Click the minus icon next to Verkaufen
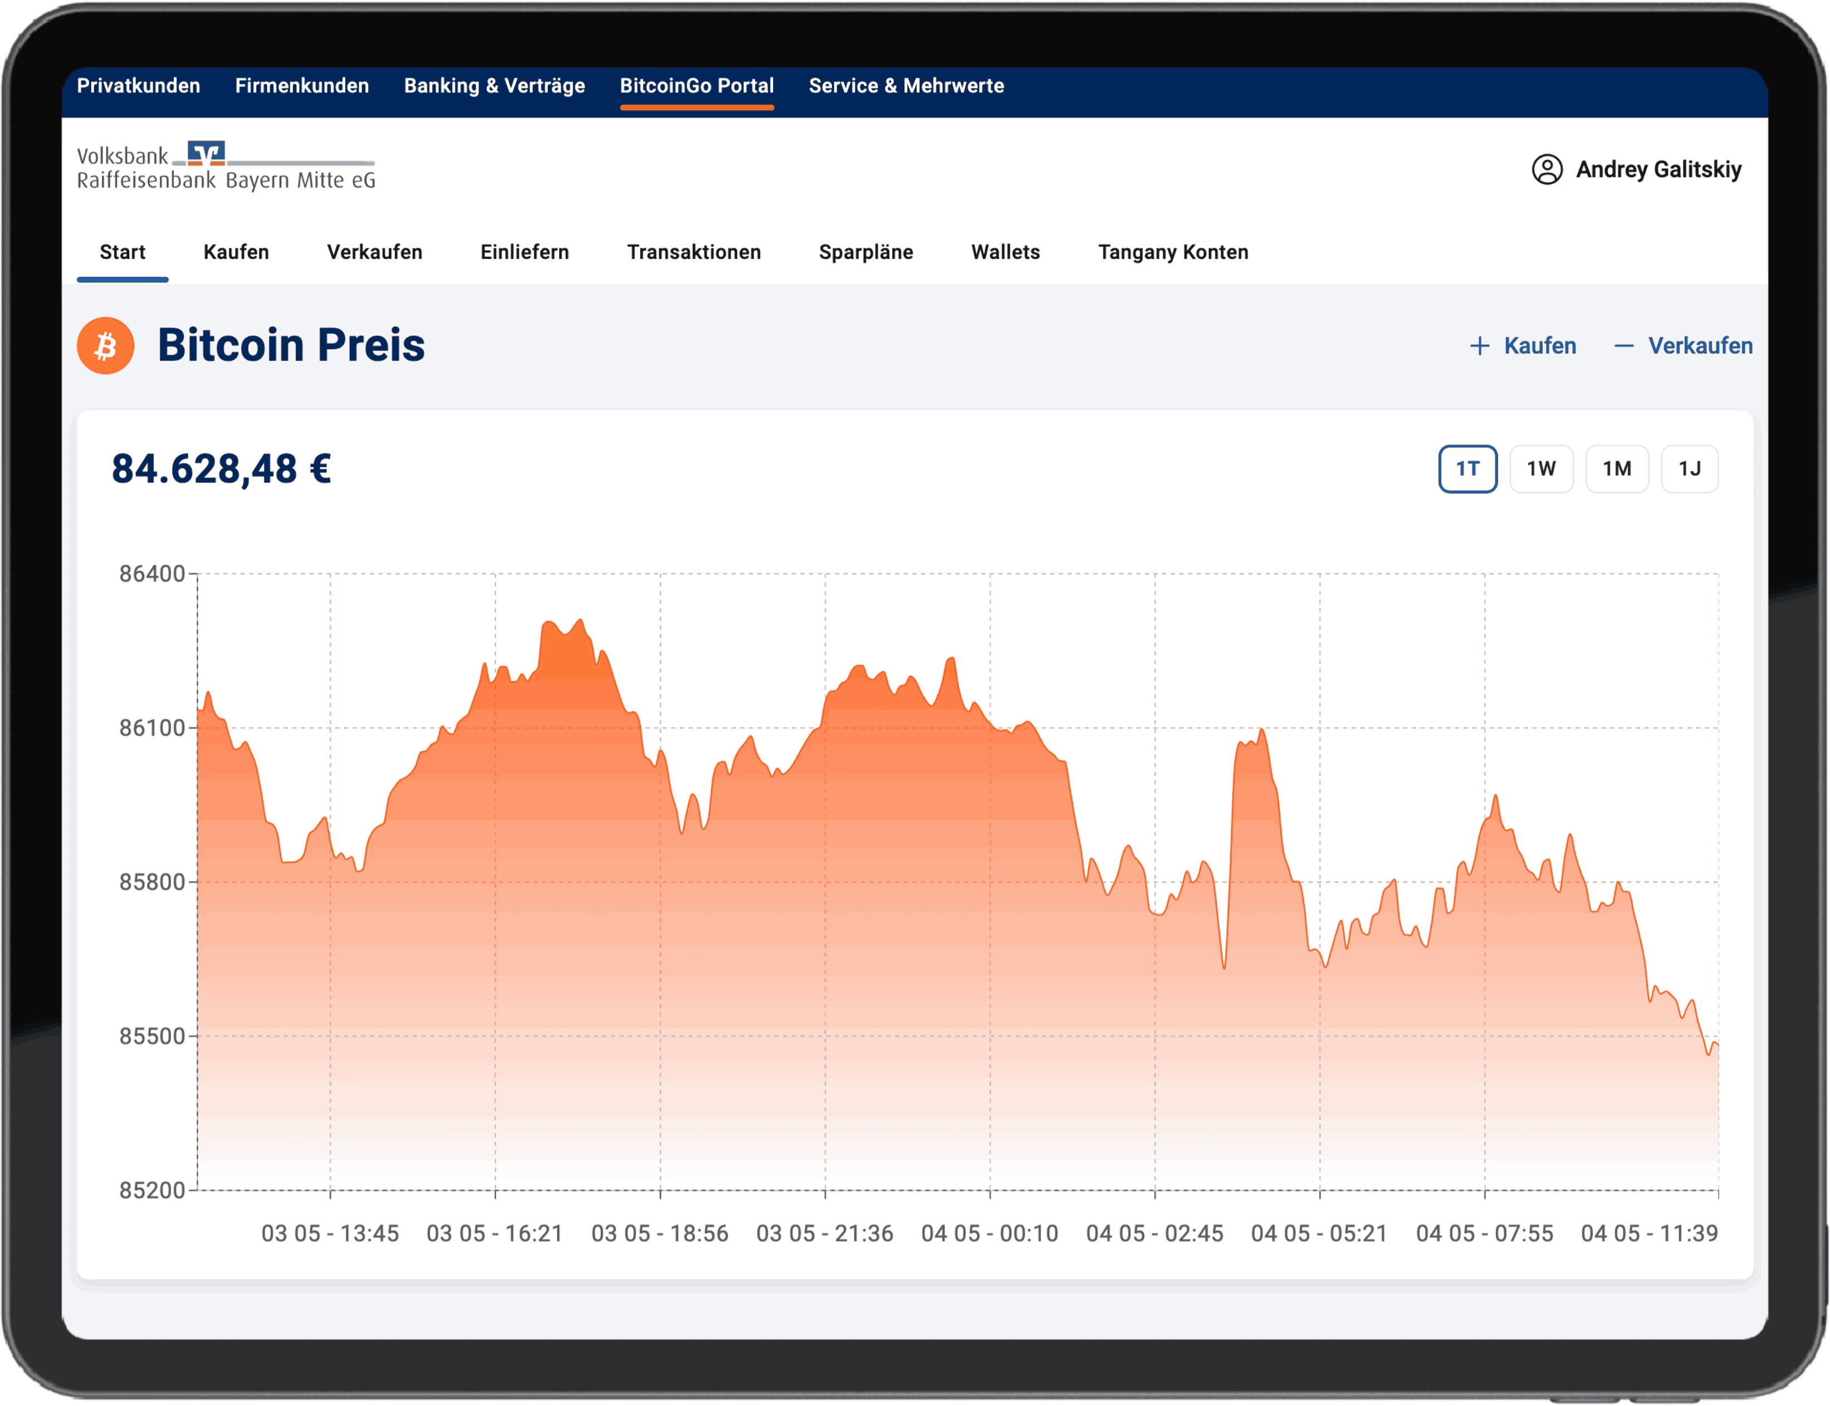 pyautogui.click(x=1623, y=345)
